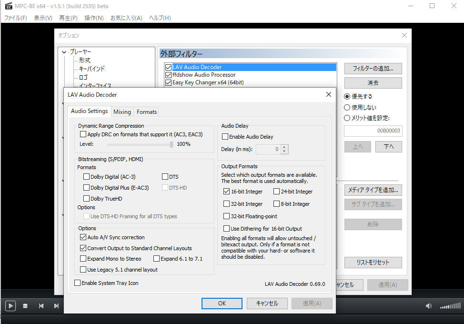Screen dimensions: 464x324
Task: Uncheck Convert Output to Standard Channel Layouts
Action: [83, 248]
